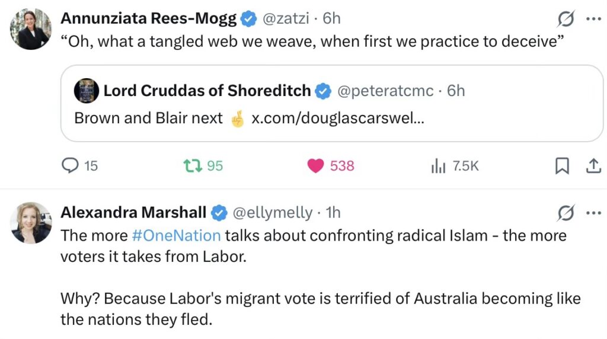Click the Annunziata Rees-Mogg display name
The height and width of the screenshot is (339, 607).
[x=149, y=18]
